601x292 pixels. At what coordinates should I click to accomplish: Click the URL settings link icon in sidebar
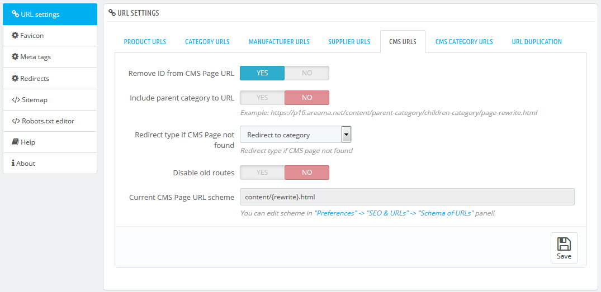pyautogui.click(x=15, y=14)
